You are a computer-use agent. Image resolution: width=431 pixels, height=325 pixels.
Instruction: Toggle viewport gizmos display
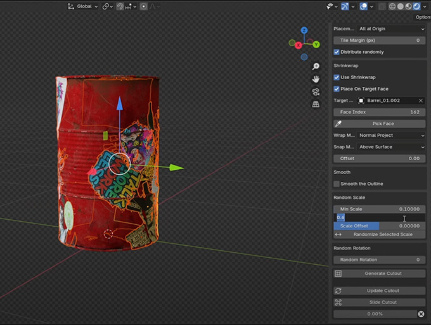pos(345,6)
